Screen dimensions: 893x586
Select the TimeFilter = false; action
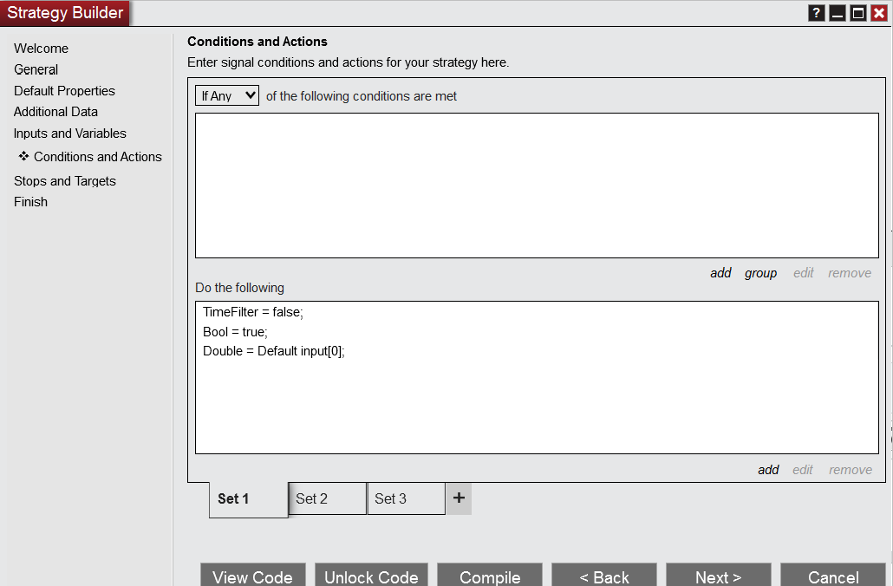click(x=253, y=312)
